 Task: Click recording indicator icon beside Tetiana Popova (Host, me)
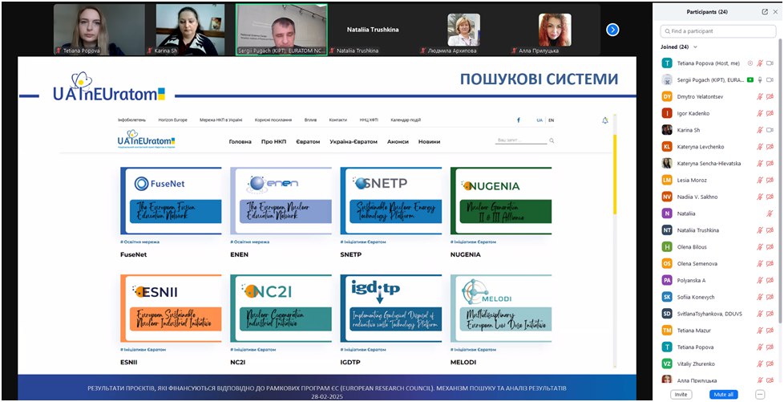click(x=750, y=63)
